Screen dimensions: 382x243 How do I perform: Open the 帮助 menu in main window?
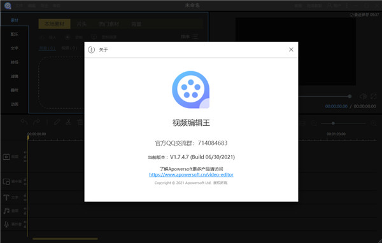(57, 5)
